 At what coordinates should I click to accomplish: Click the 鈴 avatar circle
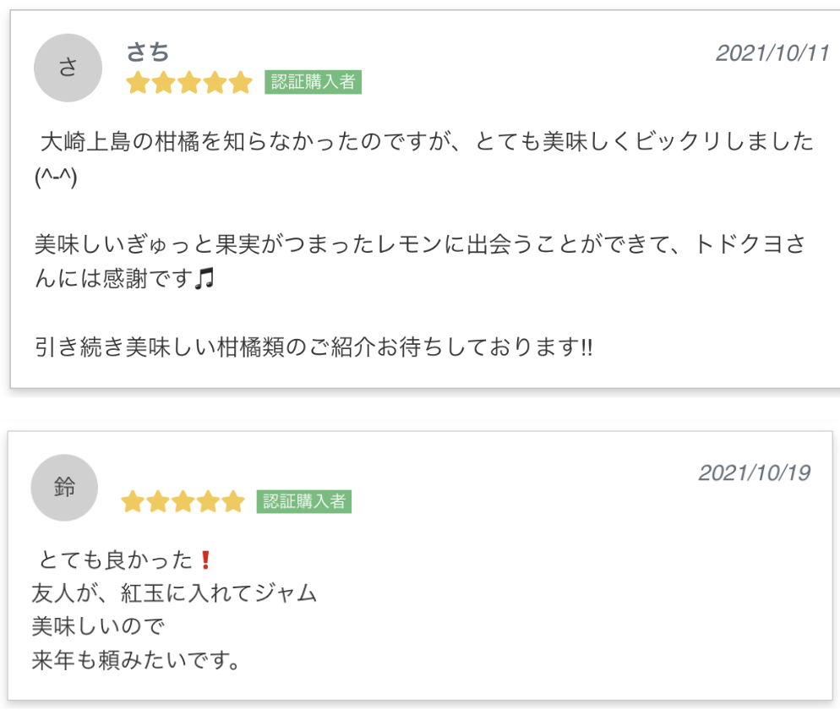click(64, 488)
